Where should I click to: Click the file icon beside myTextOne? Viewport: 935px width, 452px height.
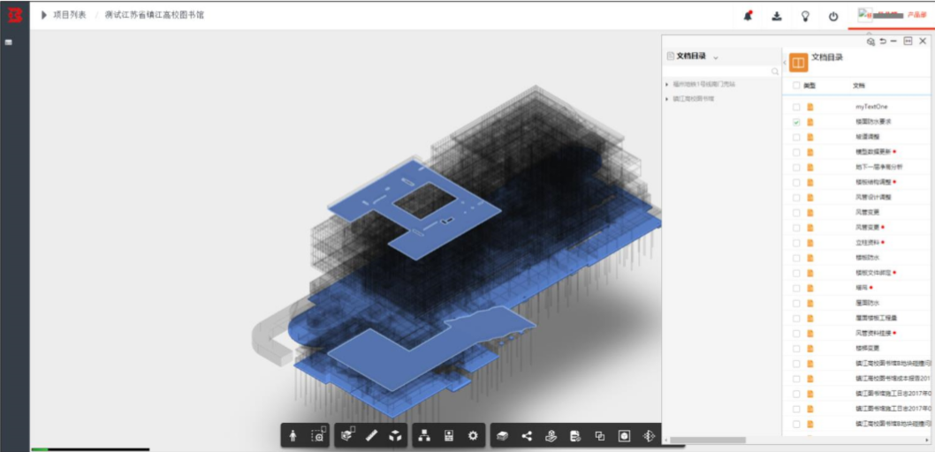810,107
